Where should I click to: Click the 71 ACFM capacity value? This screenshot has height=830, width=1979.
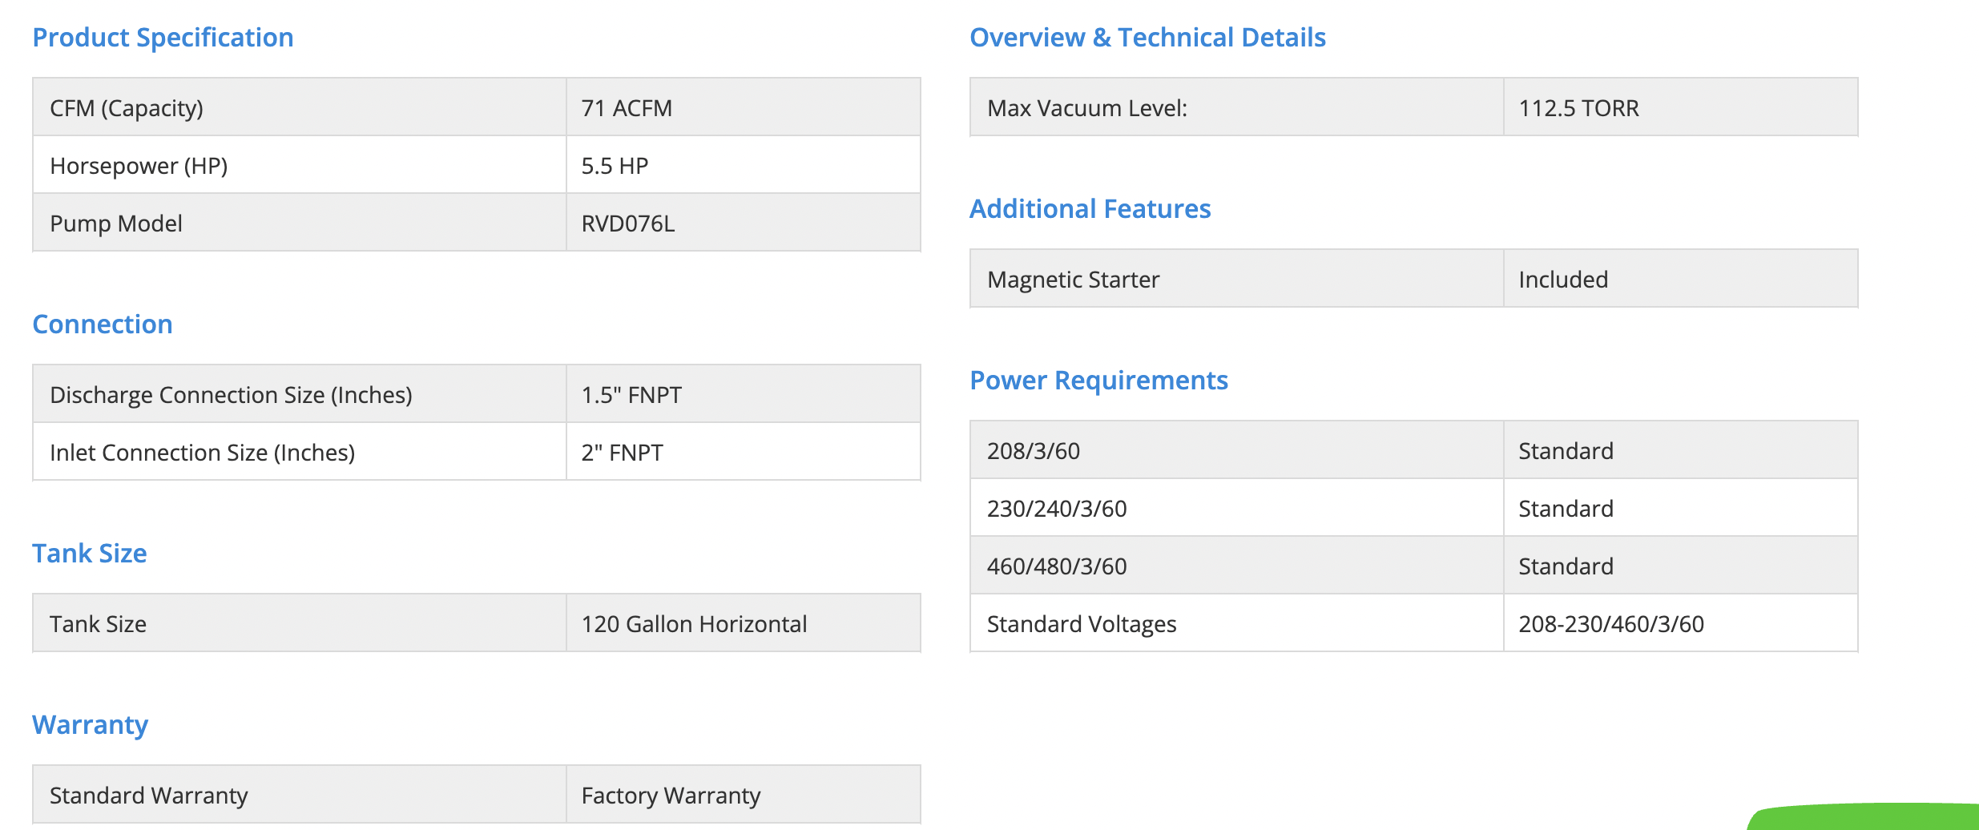(x=627, y=108)
